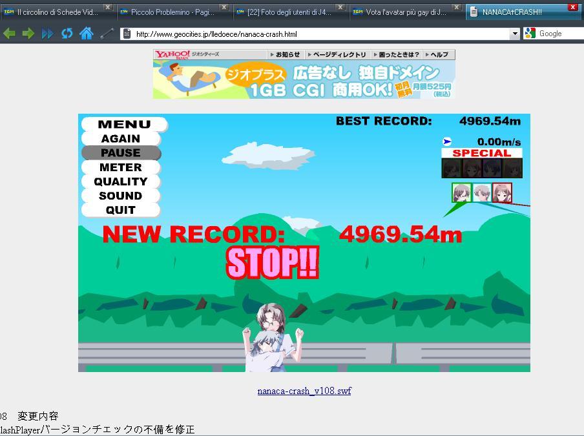The image size is (584, 436).
Task: Close the 'Piccolo Problemino' tab
Action: (x=224, y=6)
